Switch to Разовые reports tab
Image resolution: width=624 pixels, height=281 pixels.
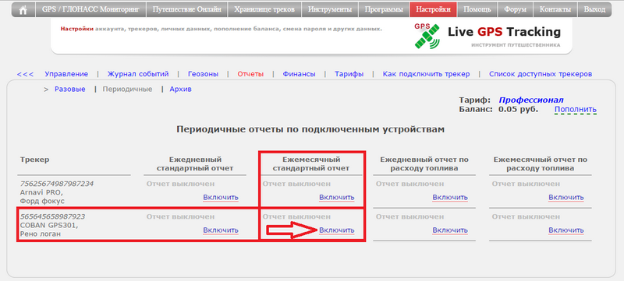tap(70, 90)
